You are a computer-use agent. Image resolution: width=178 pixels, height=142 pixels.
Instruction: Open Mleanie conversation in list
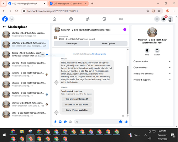coord(25,84)
